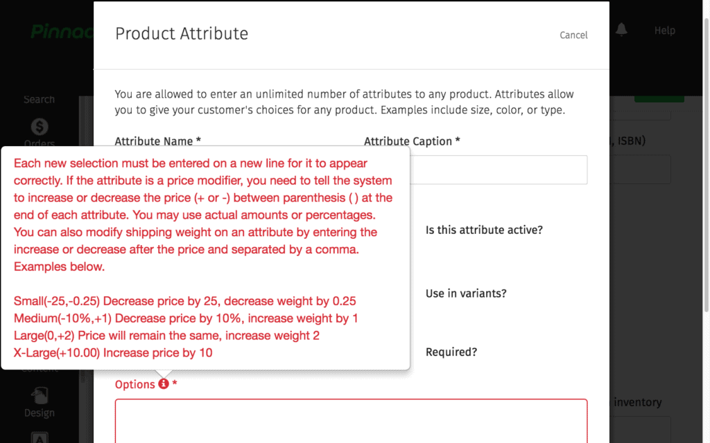Focus the red-bordered Options text area

coord(351,421)
